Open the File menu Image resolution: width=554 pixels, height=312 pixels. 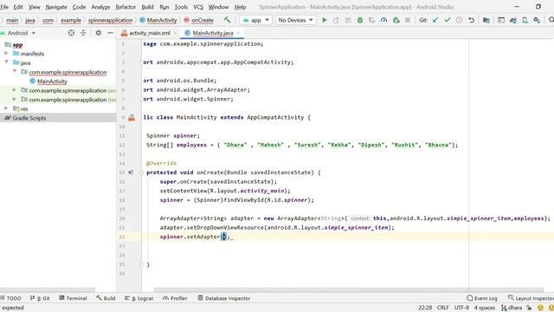click(4, 7)
